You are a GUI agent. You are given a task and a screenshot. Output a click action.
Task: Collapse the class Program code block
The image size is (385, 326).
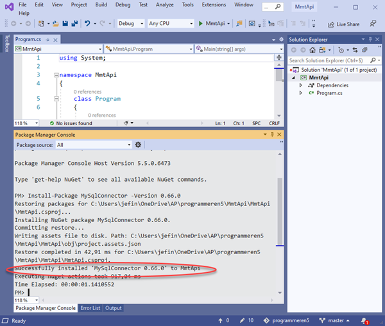point(56,99)
